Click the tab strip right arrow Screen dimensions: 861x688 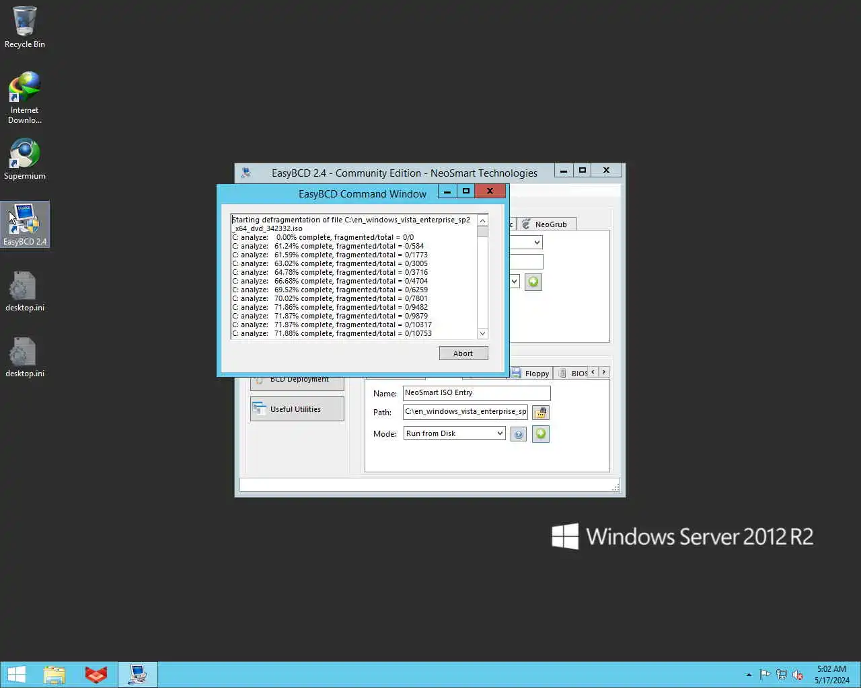coord(604,372)
